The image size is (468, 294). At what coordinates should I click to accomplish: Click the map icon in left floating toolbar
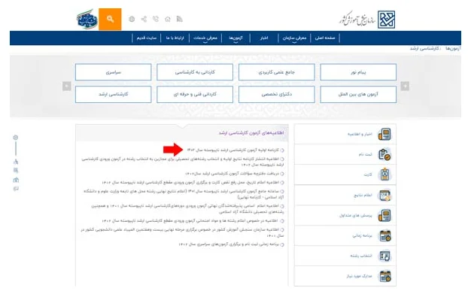[x=16, y=180]
